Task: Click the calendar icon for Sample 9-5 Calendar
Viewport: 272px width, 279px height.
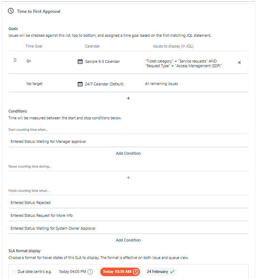Action: [80, 61]
